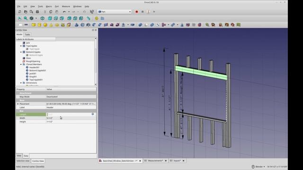This screenshot has height=170, width=303.
Task: Open a document with folder icon
Action: 26,12
